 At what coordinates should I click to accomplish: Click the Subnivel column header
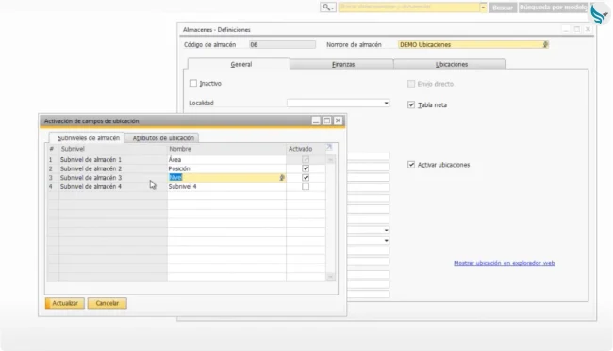point(113,149)
